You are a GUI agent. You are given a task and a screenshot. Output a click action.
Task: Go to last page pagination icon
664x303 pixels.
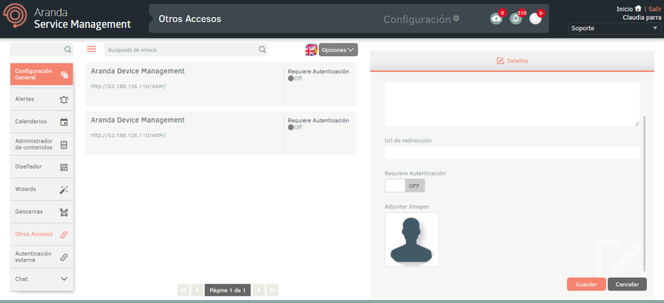pyautogui.click(x=272, y=290)
